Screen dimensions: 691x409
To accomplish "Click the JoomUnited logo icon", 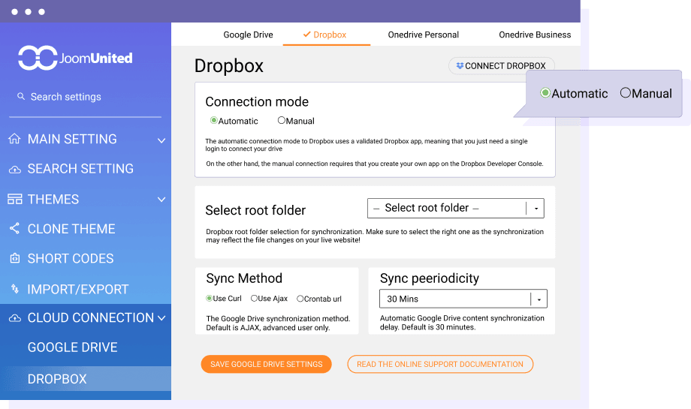I will (38, 58).
